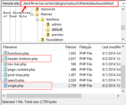The image size is (126, 105).
Task: Click the single.php file icon
Action: pos(5,85)
